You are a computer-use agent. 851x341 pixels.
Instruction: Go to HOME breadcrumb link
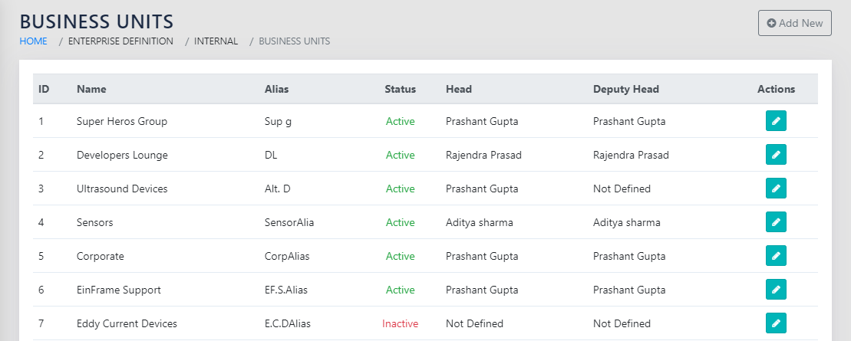pos(33,41)
